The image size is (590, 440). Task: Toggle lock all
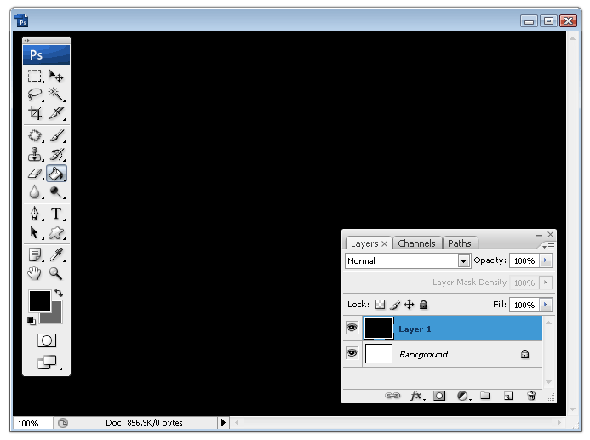point(424,304)
